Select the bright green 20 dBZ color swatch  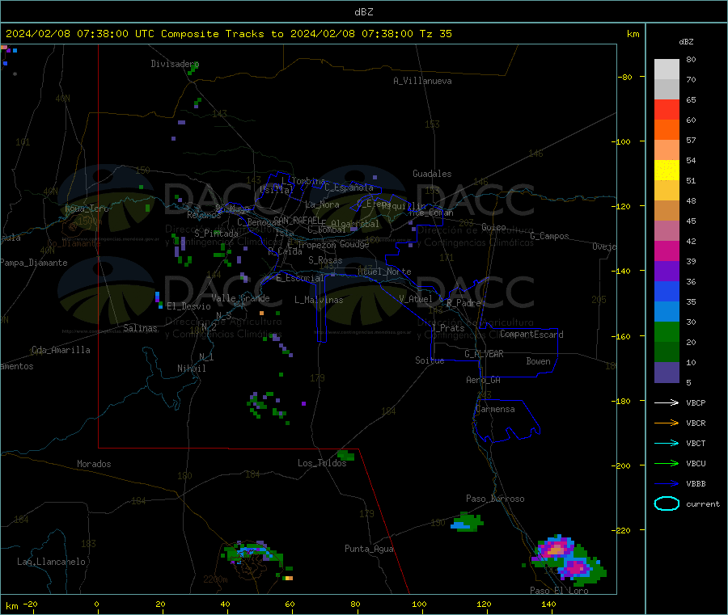pyautogui.click(x=667, y=331)
